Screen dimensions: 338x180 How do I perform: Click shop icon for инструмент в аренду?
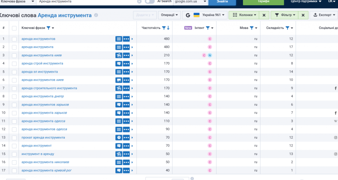[x=118, y=154]
